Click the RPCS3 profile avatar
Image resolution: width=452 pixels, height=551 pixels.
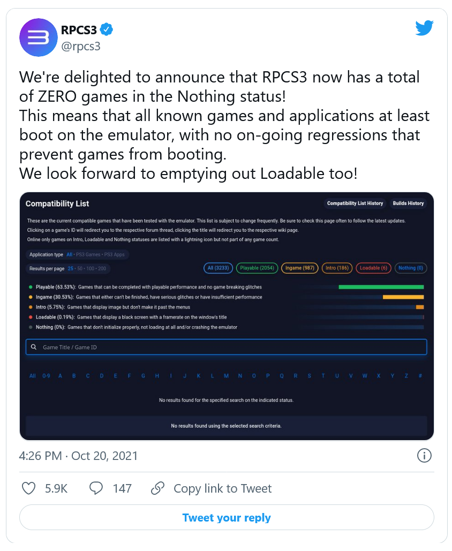pos(39,37)
